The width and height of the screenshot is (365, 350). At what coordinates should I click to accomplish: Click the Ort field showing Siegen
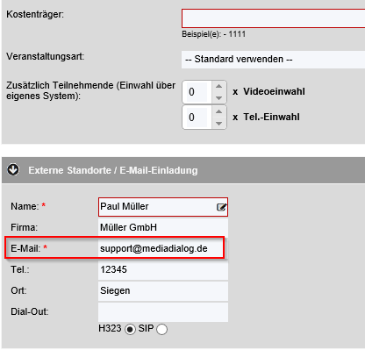click(163, 291)
